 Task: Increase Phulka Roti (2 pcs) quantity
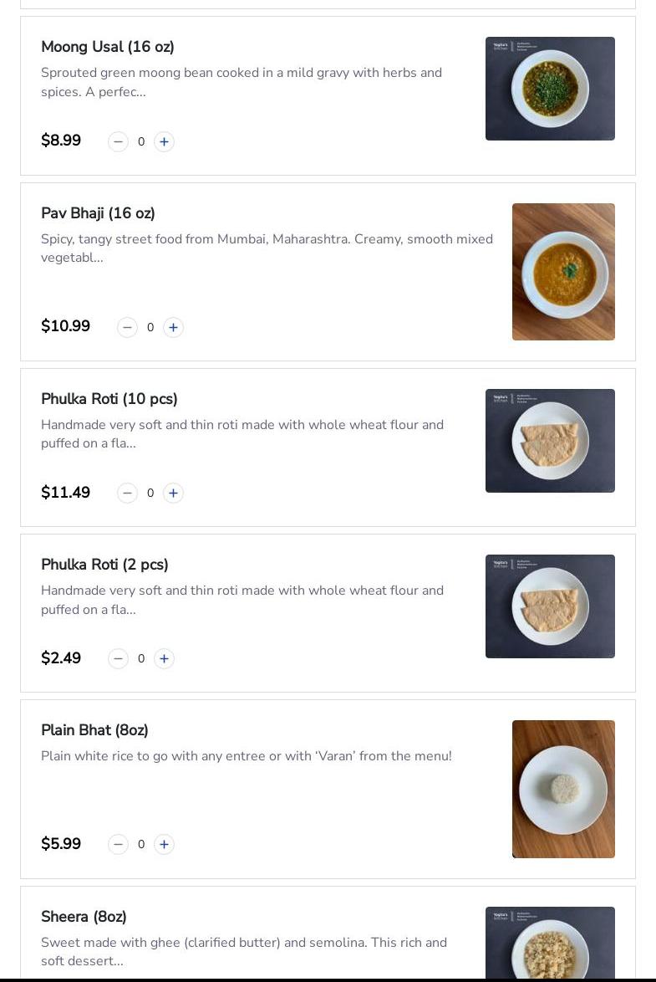[x=164, y=659]
